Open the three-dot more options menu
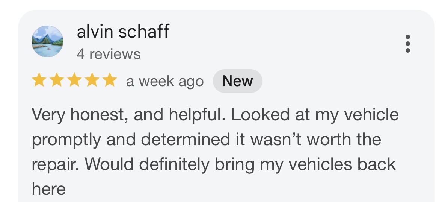 click(x=408, y=44)
